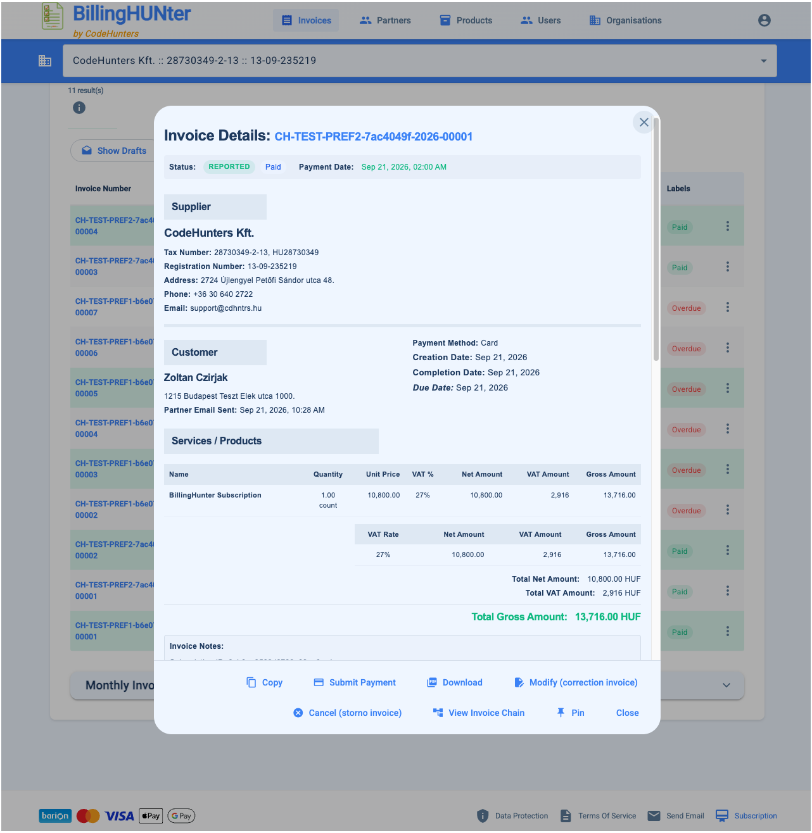Open Data Protection link

click(x=512, y=816)
